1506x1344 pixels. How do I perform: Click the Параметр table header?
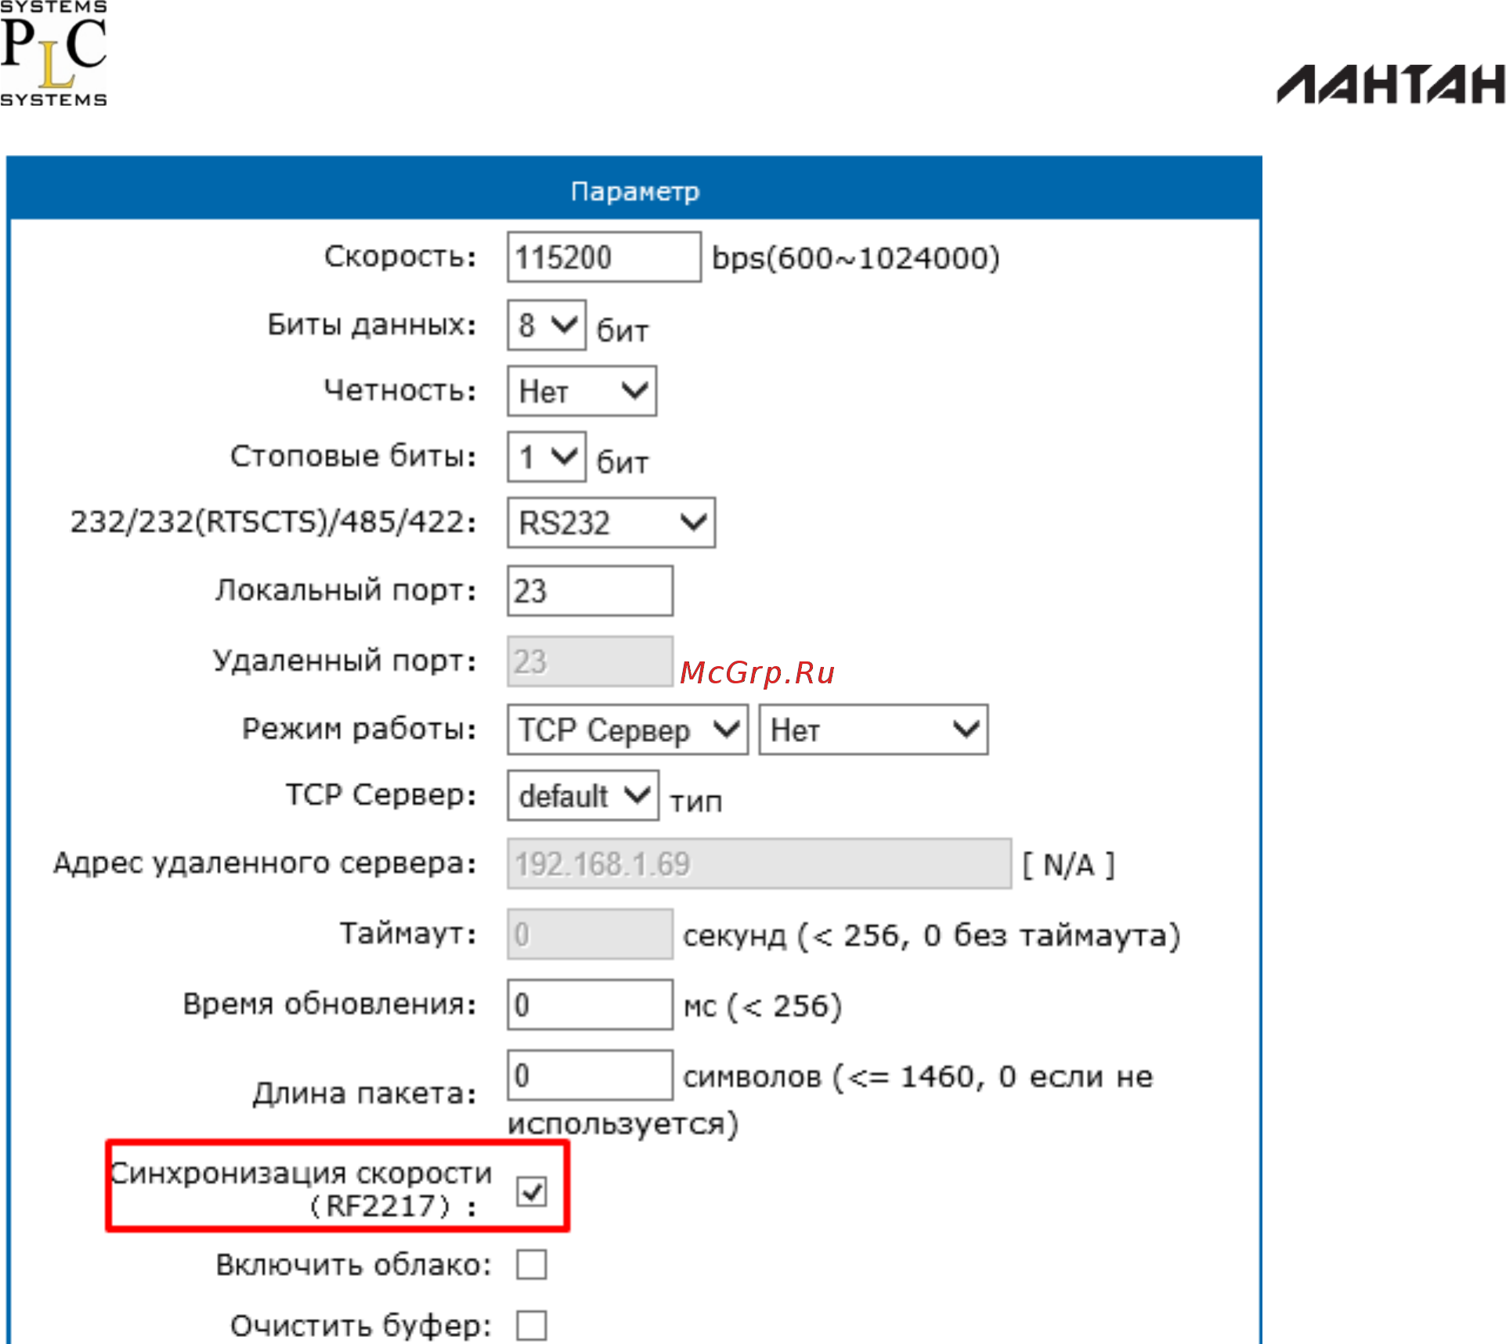tap(634, 189)
